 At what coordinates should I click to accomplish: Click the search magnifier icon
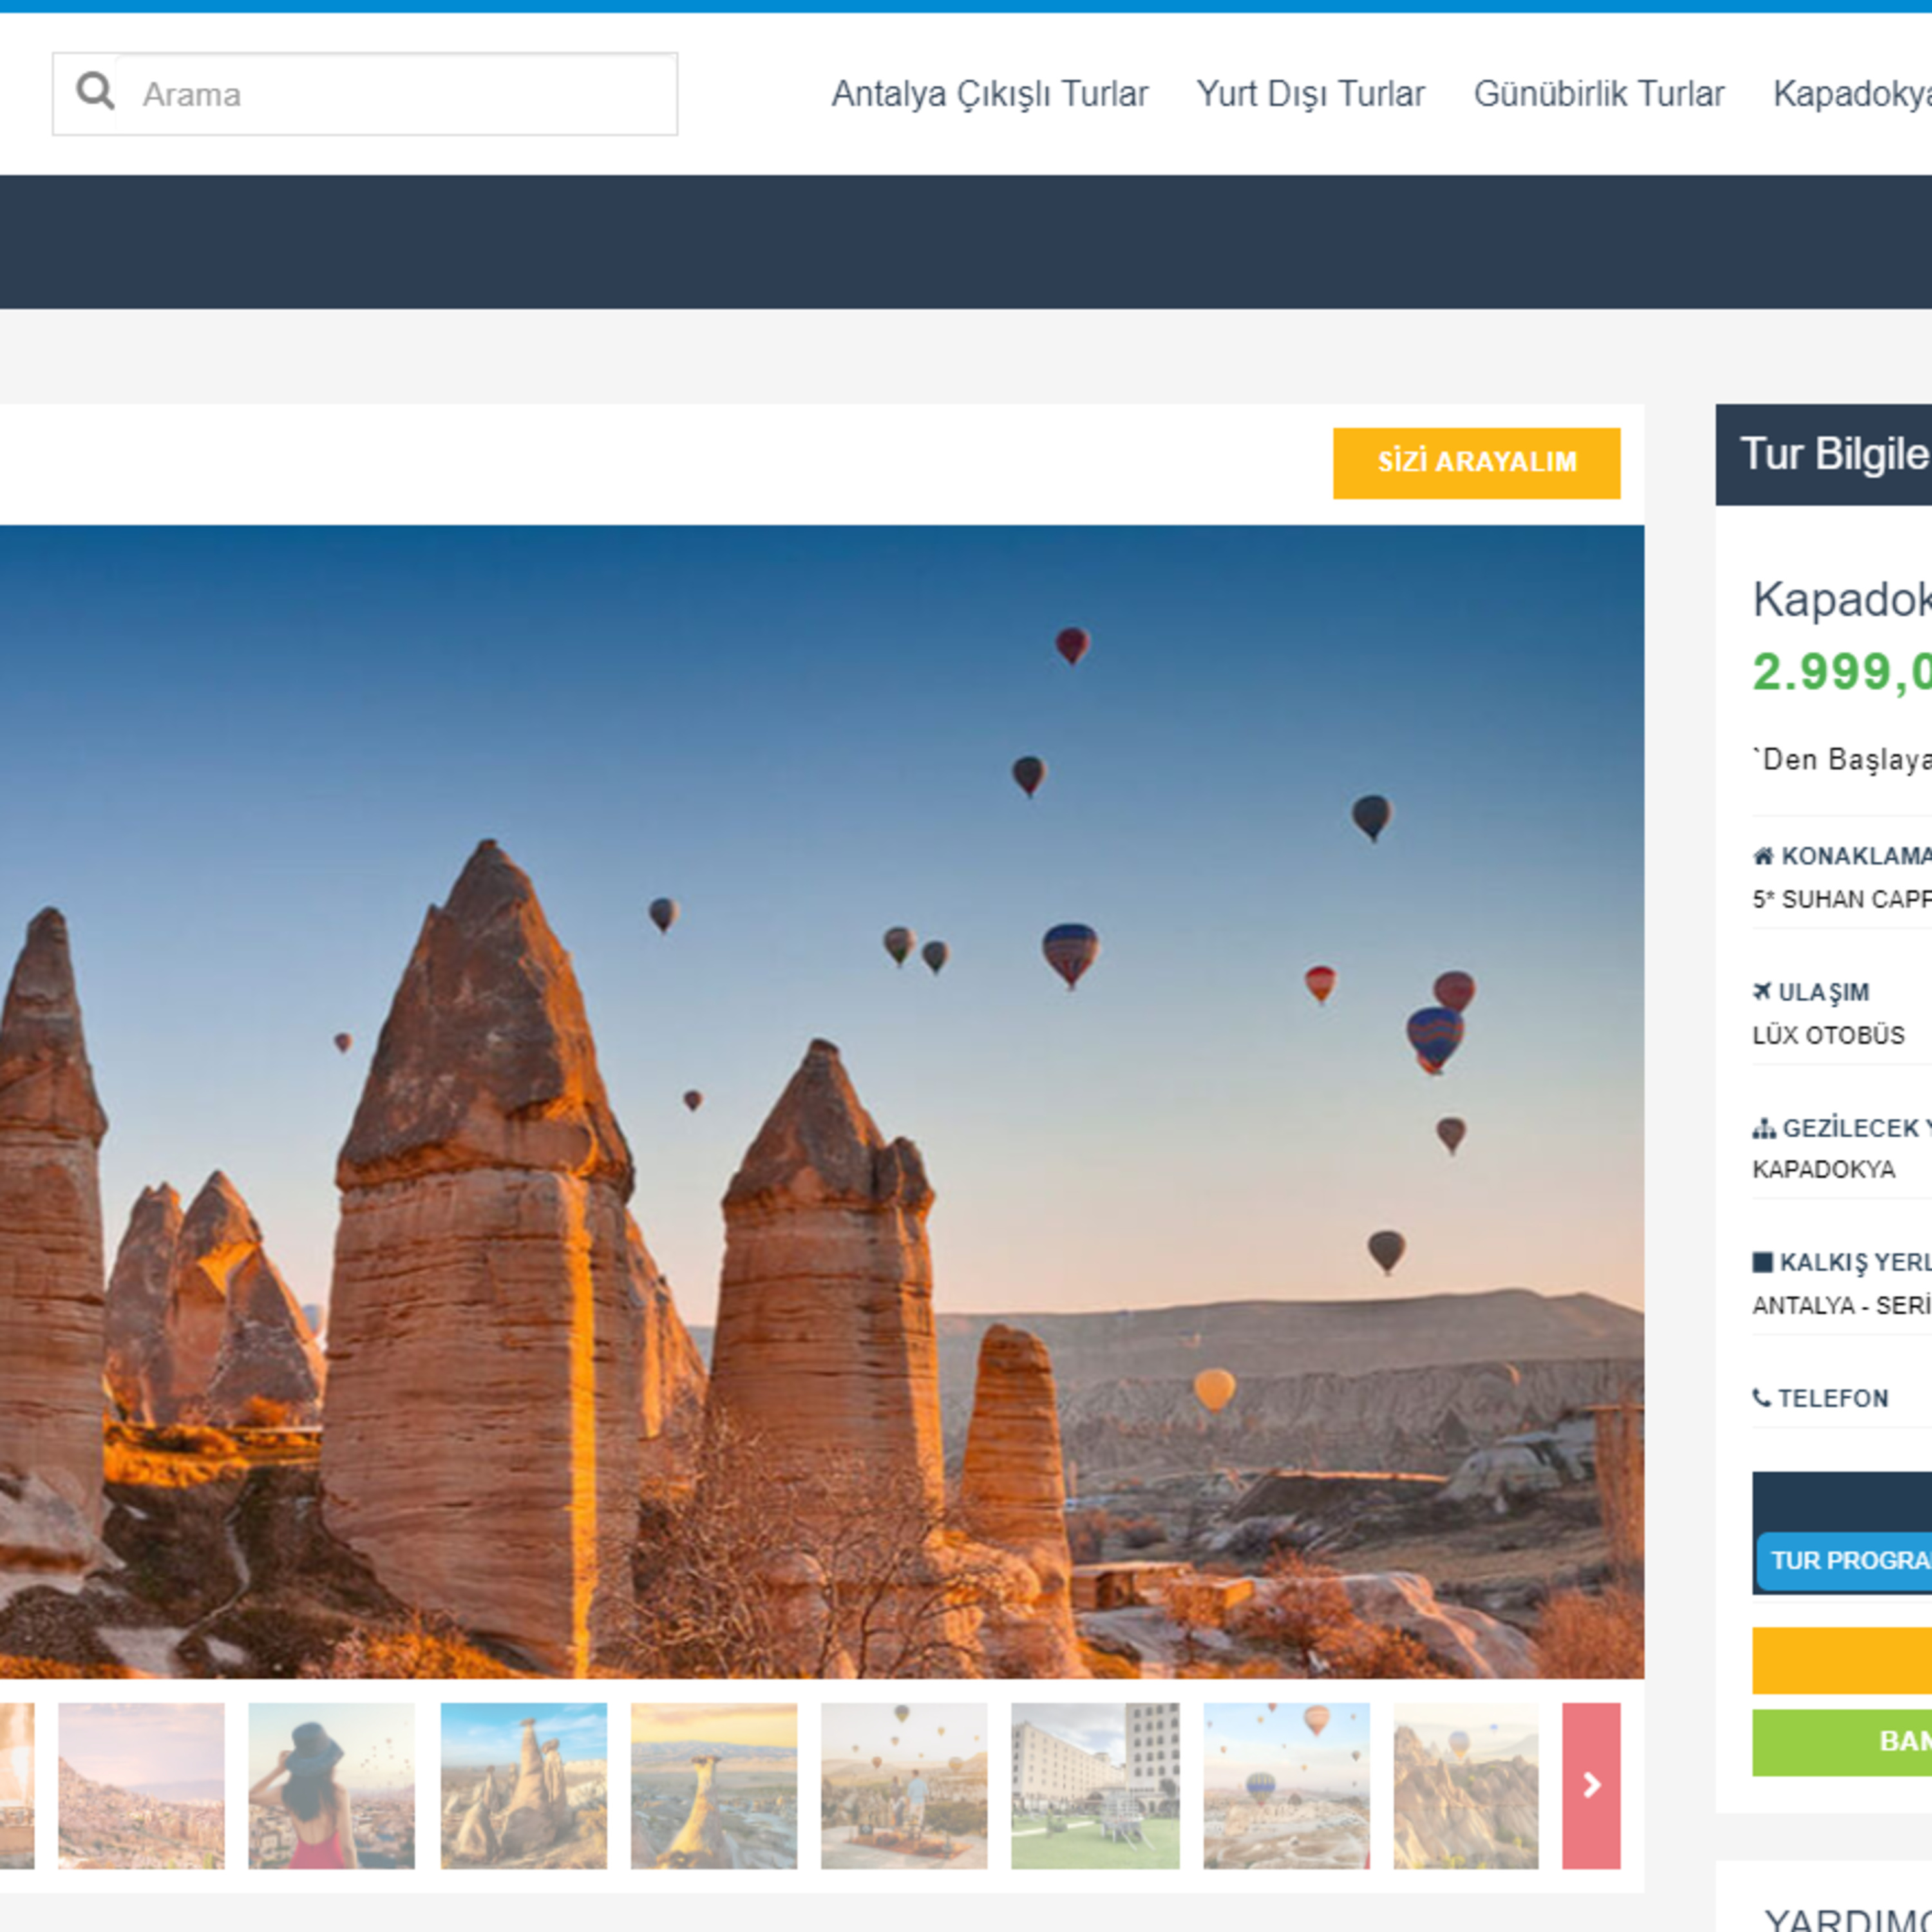tap(95, 91)
